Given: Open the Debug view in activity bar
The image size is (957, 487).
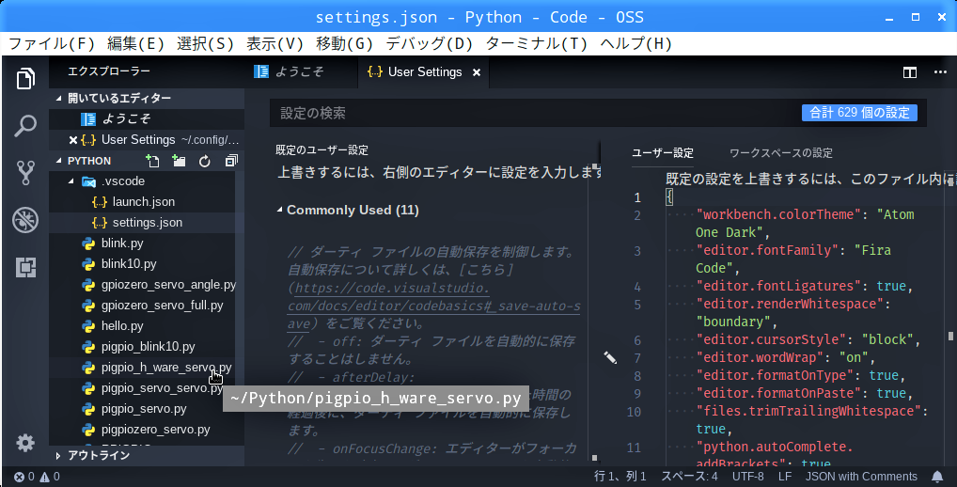Looking at the screenshot, I should pyautogui.click(x=25, y=220).
